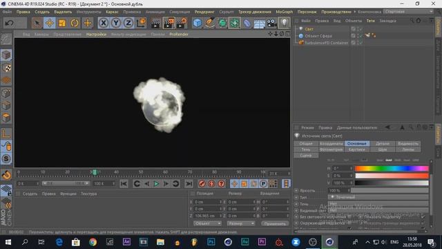
Task: Activate the Move tool
Action: click(49, 23)
